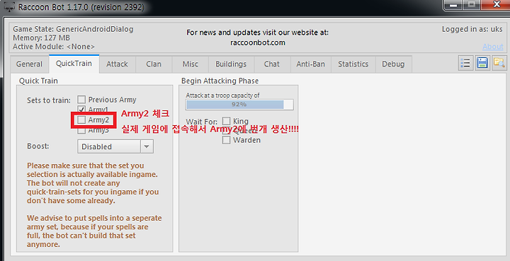The height and width of the screenshot is (261, 510).
Task: Click the raccoonbot.com website text
Action: coord(258,42)
